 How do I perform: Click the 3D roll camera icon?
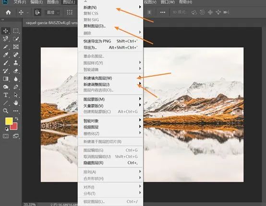202,12
